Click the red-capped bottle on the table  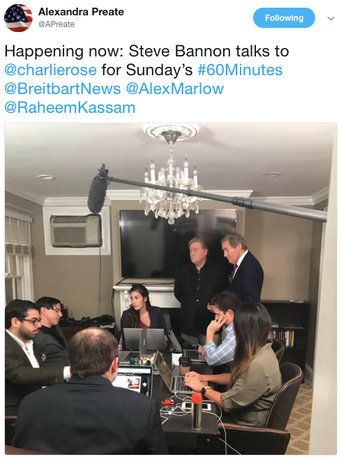click(x=197, y=410)
